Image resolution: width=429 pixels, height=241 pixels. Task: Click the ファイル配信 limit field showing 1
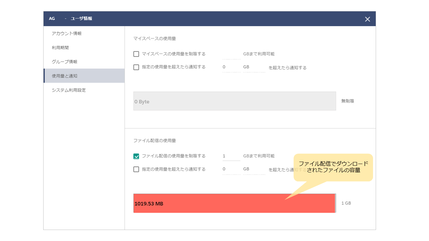coord(231,156)
